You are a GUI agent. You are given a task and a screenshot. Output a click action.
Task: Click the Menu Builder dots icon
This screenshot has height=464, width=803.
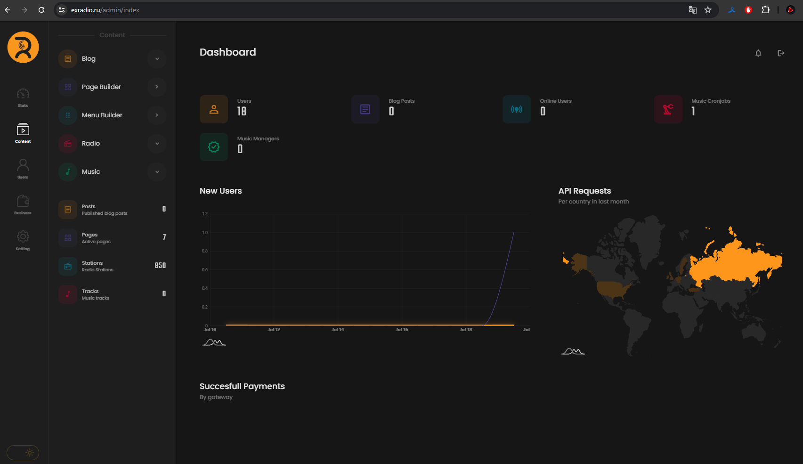pyautogui.click(x=68, y=115)
